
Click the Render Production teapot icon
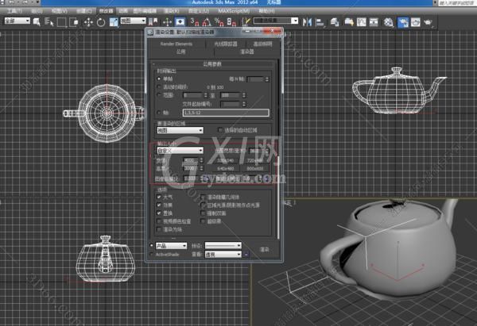tap(429, 22)
